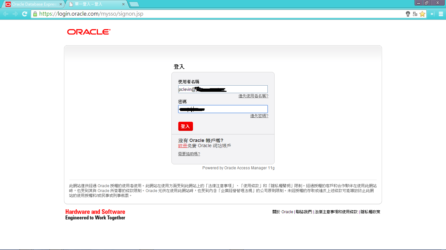
Task: Click the 'Powered by Oracle Access Manager 11g' text
Action: tap(238, 168)
